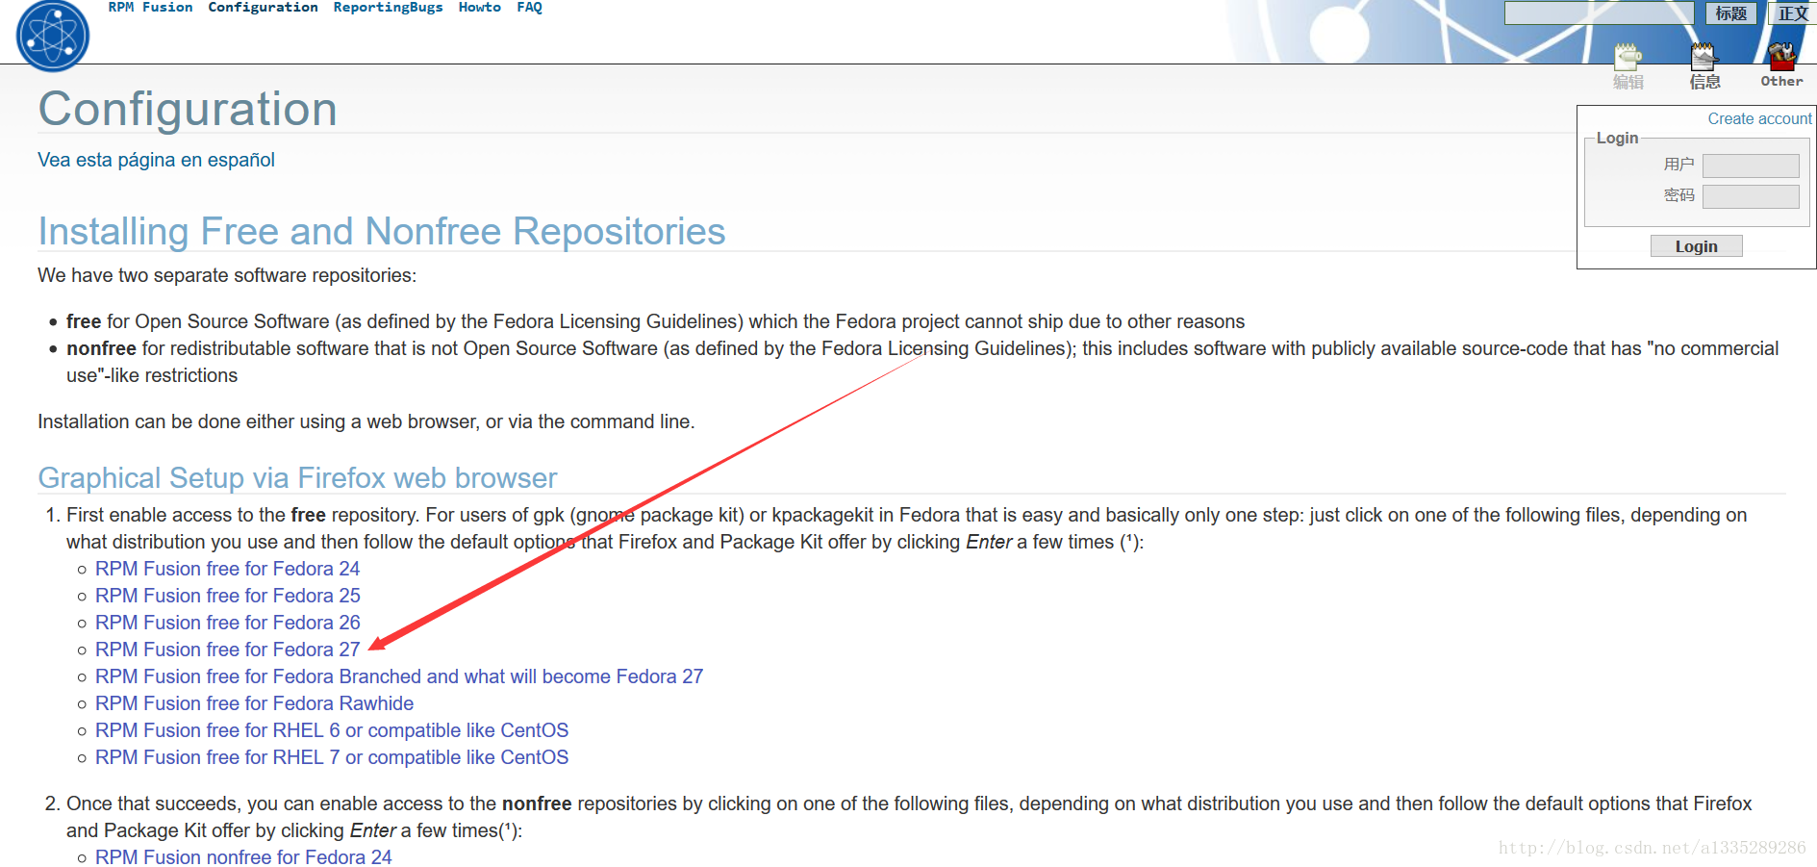Click the search text field at top
The height and width of the screenshot is (867, 1817).
(x=1599, y=13)
